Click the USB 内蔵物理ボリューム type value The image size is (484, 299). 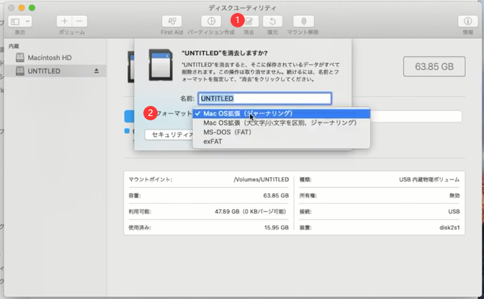[429, 179]
